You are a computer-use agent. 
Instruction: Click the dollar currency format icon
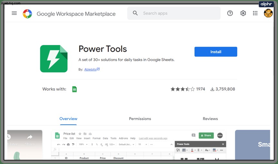(x=92, y=144)
